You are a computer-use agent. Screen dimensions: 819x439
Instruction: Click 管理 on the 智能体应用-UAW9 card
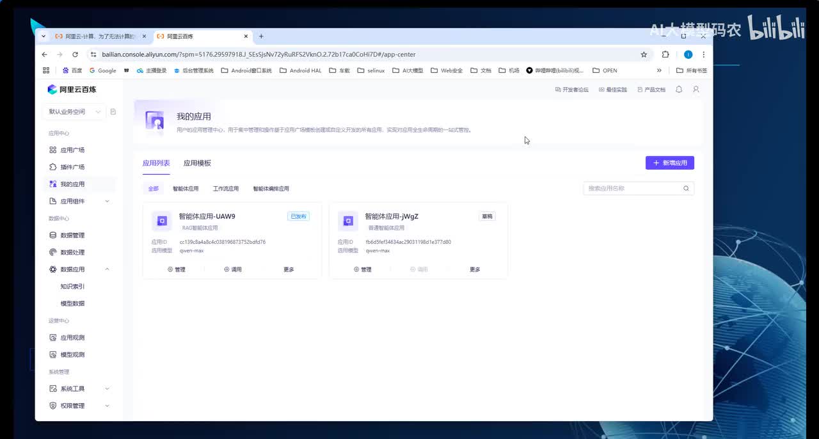pos(177,269)
